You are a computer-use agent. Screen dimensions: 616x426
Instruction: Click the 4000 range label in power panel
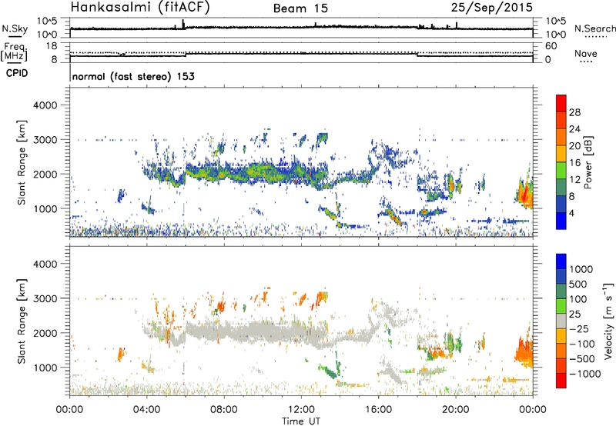point(45,105)
